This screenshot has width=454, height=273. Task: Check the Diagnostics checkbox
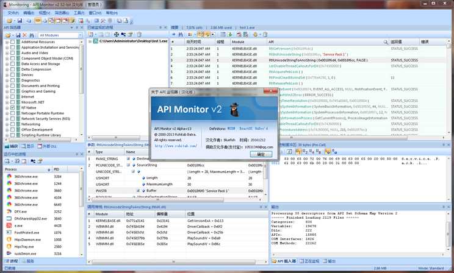12,80
